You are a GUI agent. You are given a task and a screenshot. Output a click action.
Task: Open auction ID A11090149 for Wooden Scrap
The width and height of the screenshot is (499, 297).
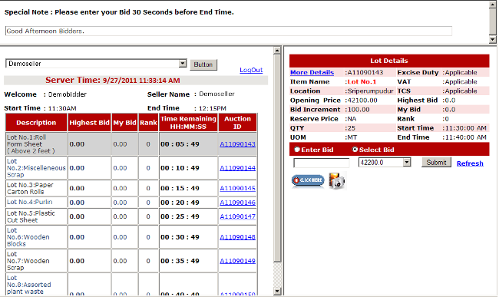pyautogui.click(x=237, y=261)
